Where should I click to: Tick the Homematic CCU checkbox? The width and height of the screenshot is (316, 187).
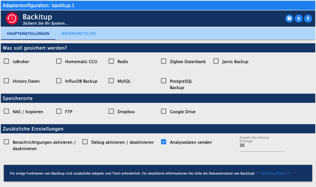[x=59, y=61]
